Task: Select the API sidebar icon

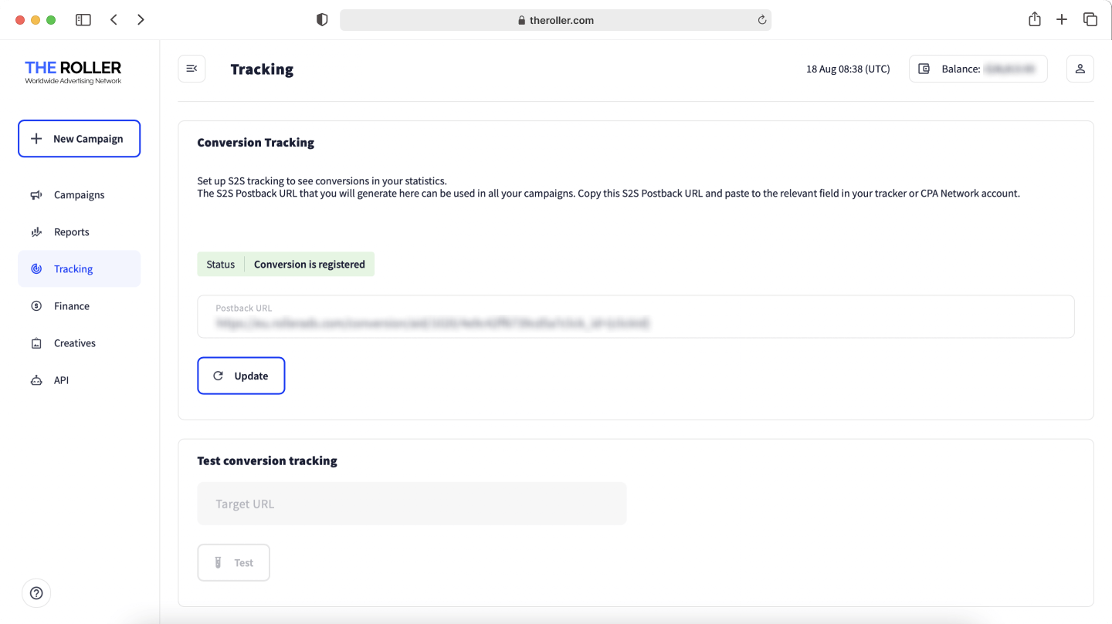Action: coord(36,379)
